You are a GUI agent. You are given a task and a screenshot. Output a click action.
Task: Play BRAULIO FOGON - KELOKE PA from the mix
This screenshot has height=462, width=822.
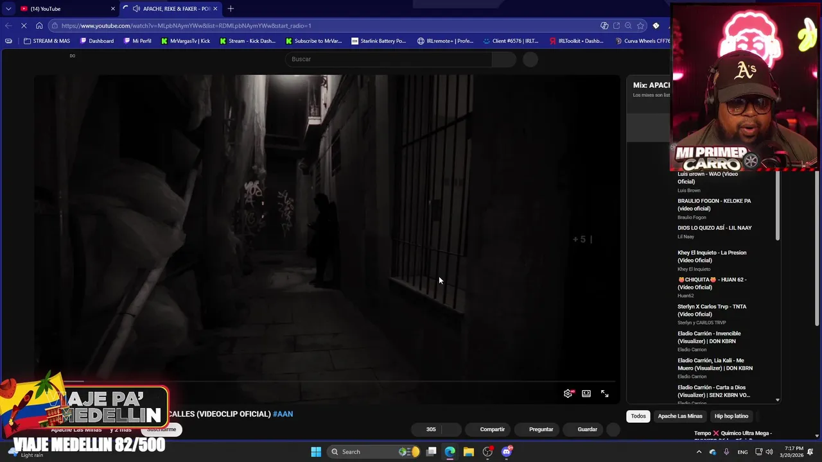coord(714,205)
